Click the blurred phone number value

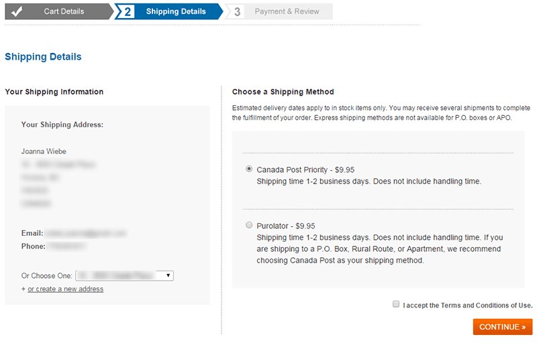66,246
